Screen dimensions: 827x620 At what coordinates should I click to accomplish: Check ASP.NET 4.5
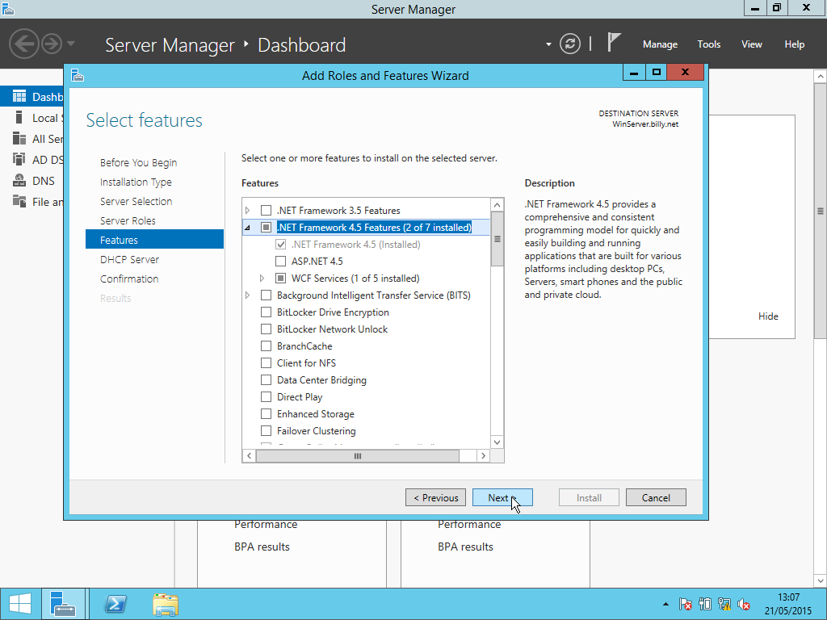(280, 261)
